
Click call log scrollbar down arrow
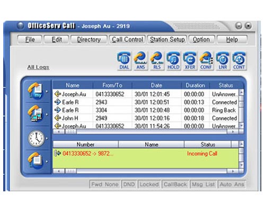pos(241,126)
